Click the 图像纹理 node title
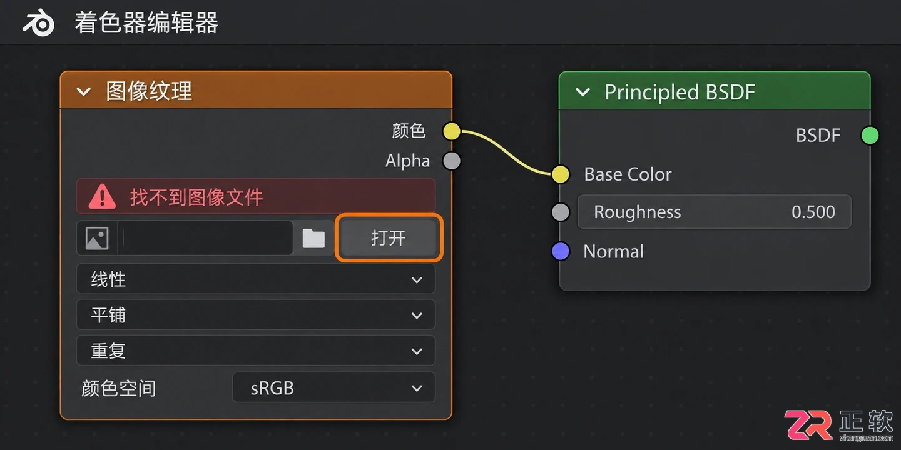 [149, 92]
